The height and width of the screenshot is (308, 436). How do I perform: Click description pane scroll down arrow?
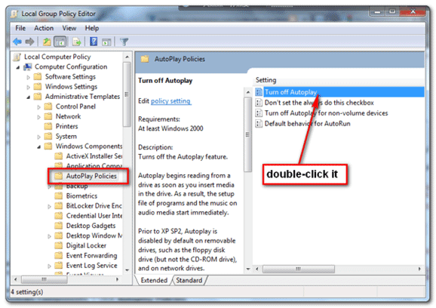248,269
